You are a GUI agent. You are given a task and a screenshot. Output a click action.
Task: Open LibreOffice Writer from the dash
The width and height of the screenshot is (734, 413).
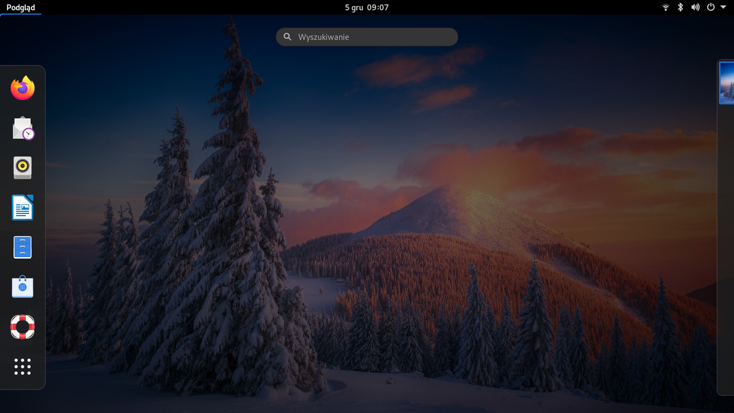point(22,207)
